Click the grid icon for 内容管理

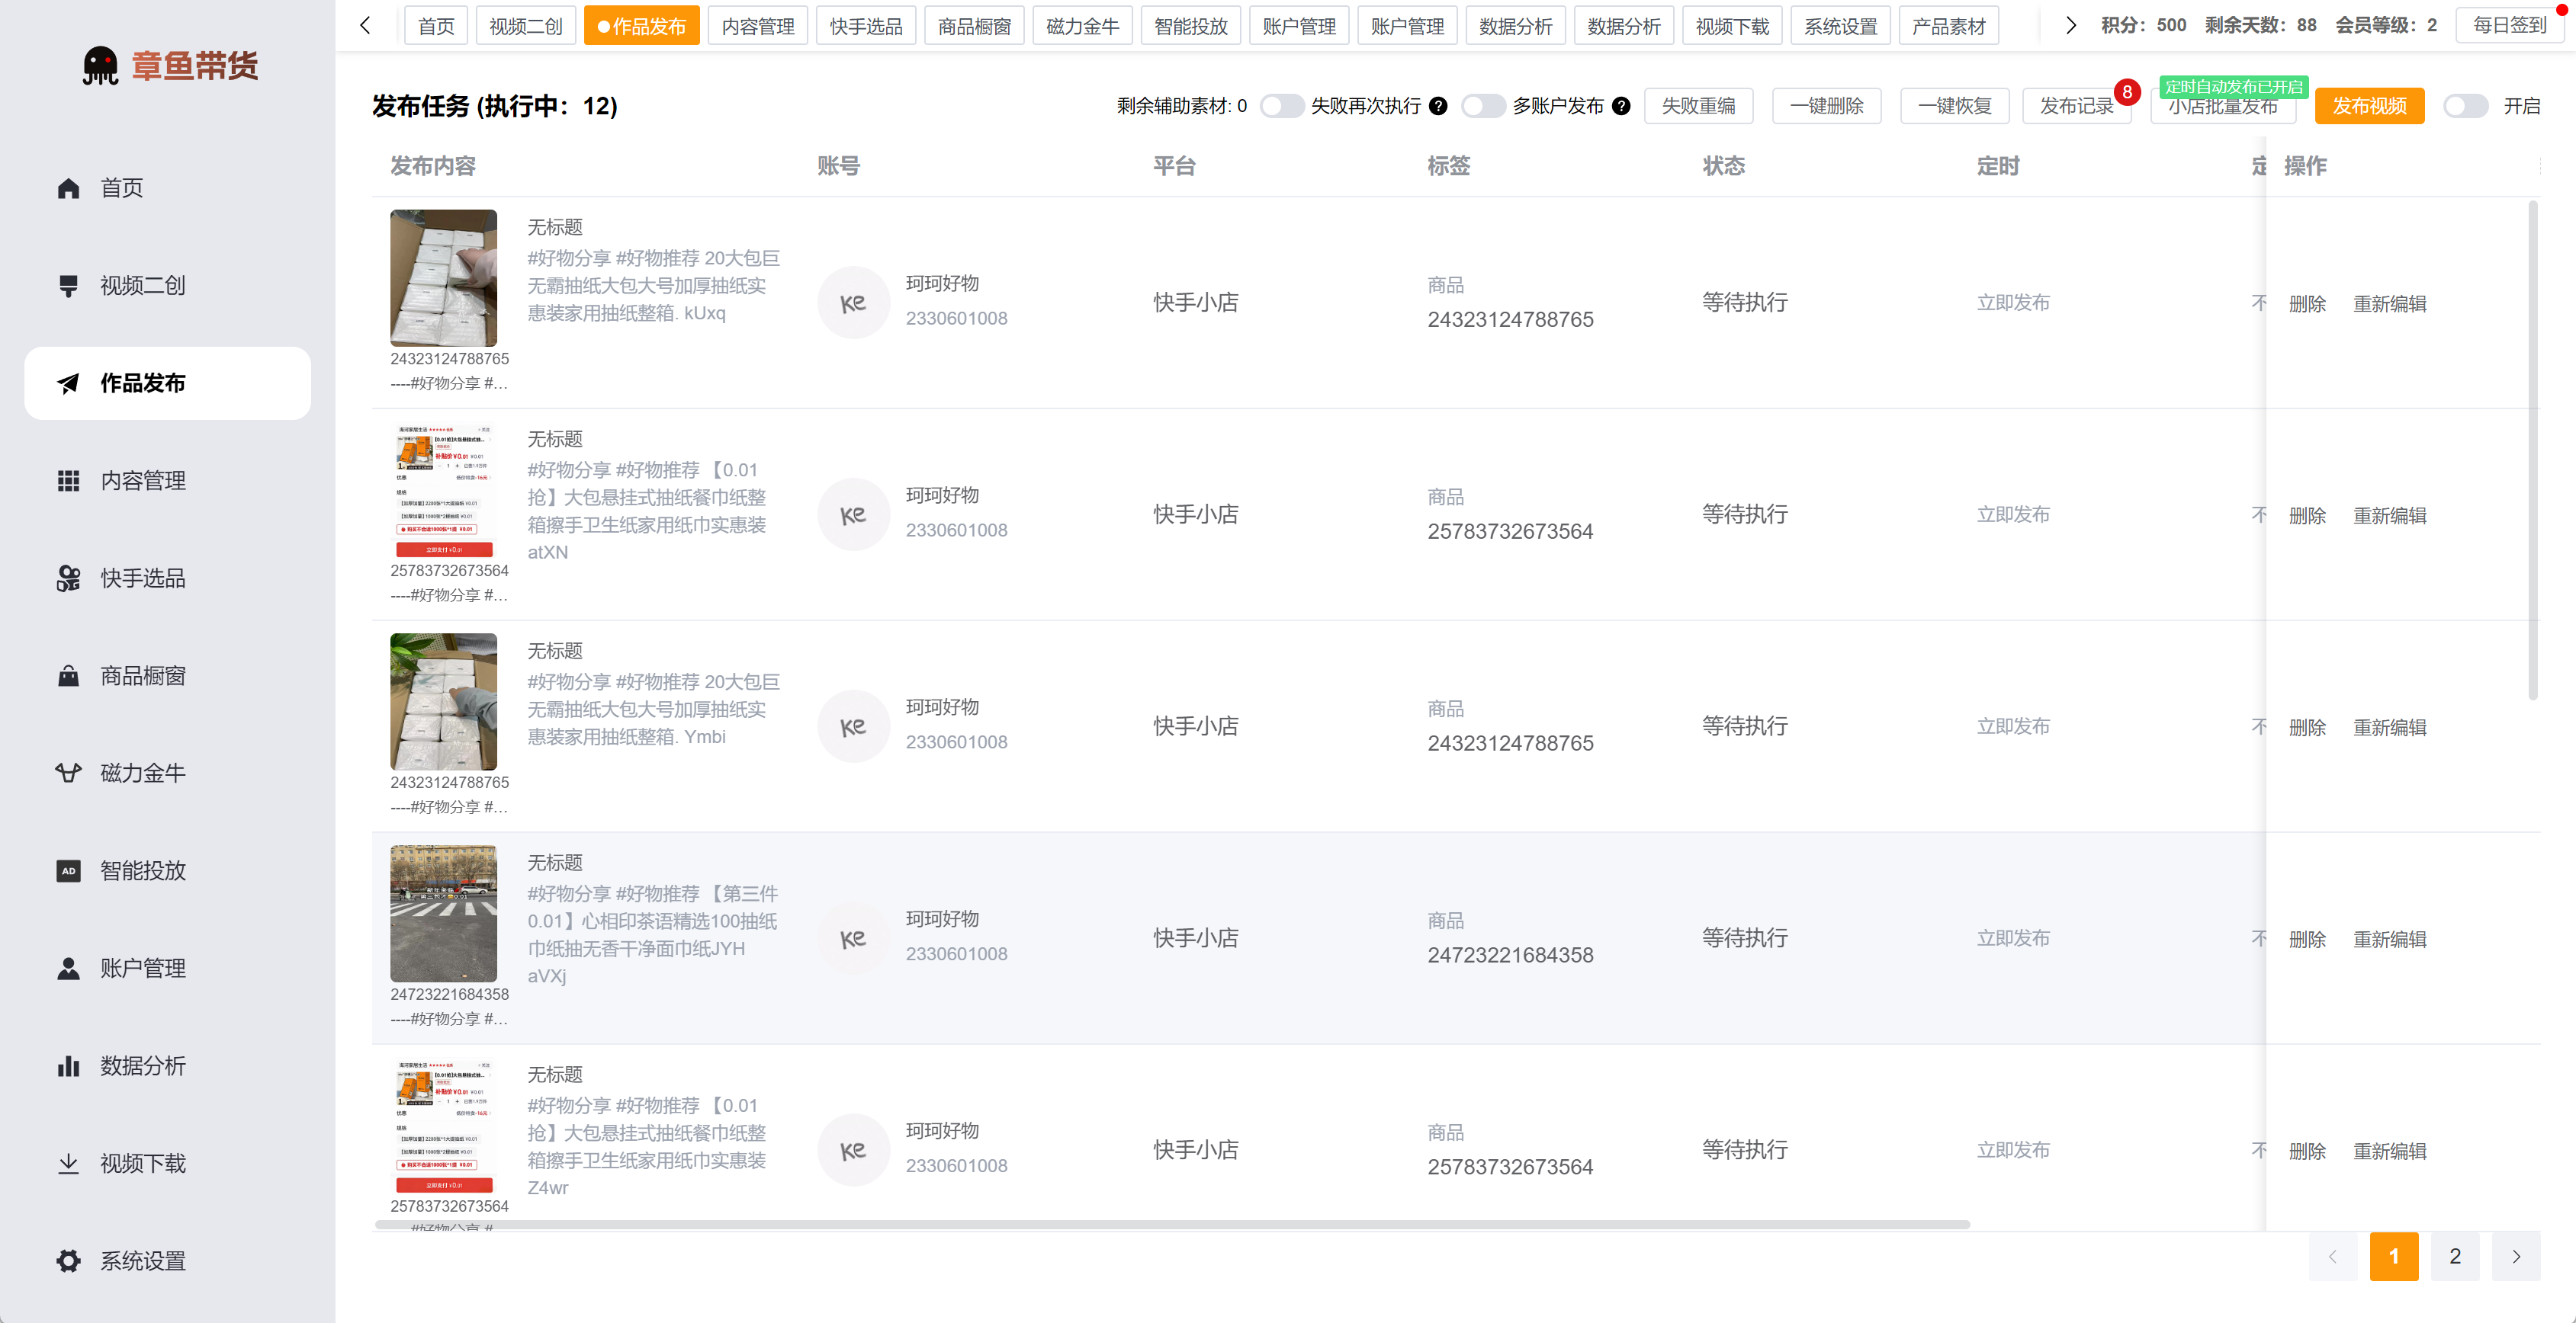[x=68, y=481]
